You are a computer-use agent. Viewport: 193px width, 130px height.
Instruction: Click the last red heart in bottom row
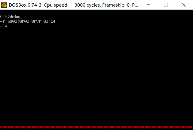click(191, 127)
